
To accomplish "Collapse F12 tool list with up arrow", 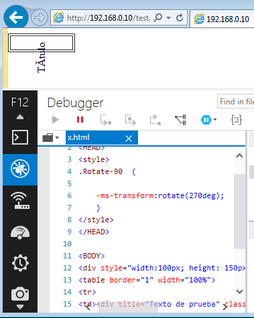I will pyautogui.click(x=20, y=117).
